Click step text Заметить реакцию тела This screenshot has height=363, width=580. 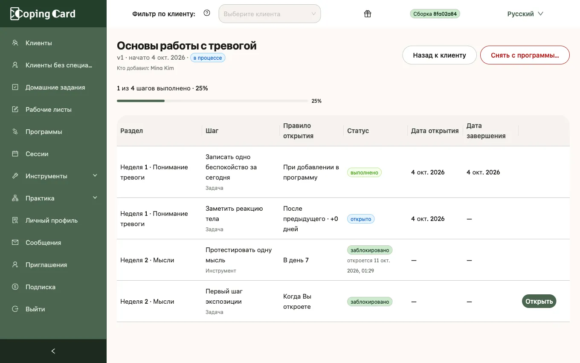tap(234, 214)
